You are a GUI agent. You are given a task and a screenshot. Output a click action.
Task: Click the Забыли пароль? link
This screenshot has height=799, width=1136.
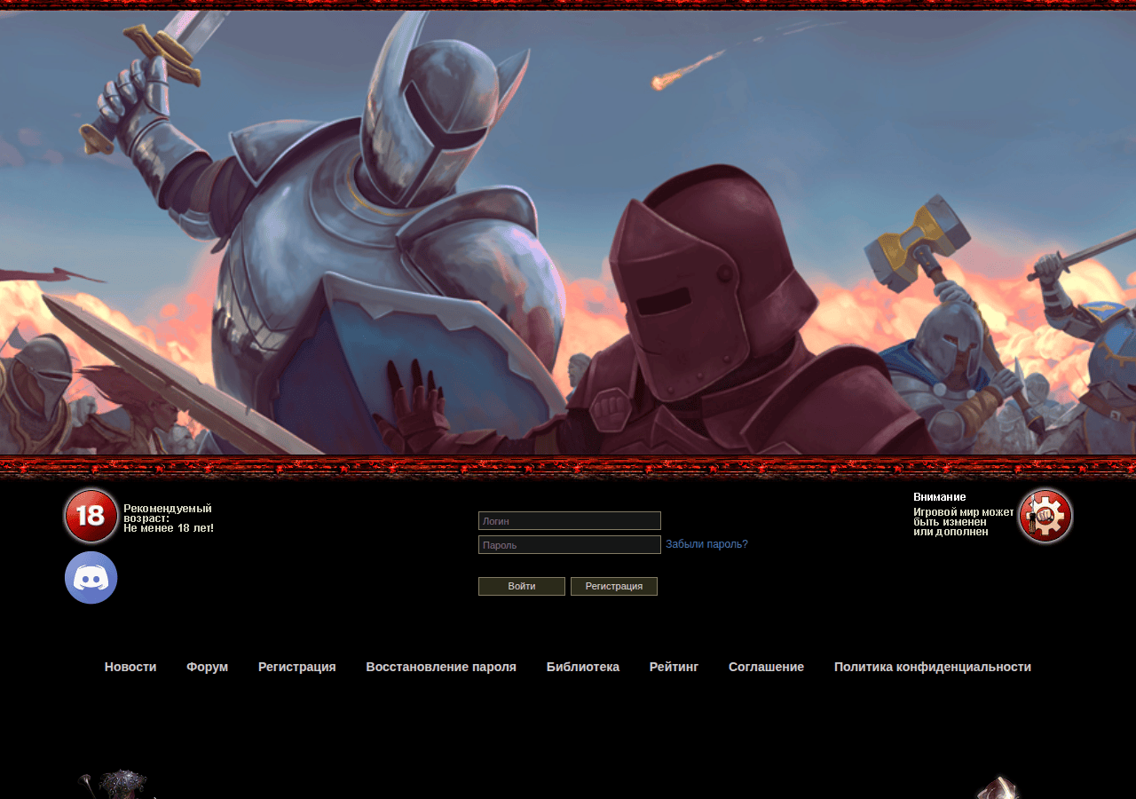coord(706,544)
